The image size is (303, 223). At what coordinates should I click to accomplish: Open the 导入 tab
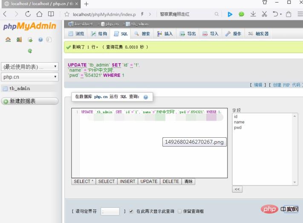coord(210,34)
